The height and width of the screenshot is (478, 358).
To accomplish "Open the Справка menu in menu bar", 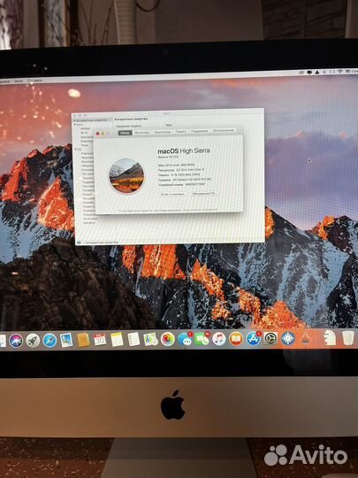I will click(x=34, y=81).
